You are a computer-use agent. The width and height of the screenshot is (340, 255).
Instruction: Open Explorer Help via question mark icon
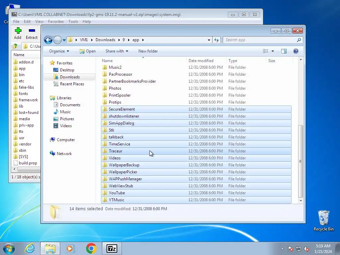click(x=296, y=51)
